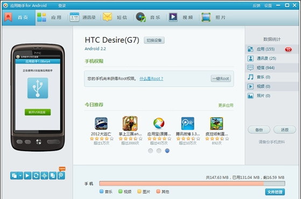Screen dimensions: 301x199
Task: Open the 照片 photos tab
Action: tap(213, 17)
